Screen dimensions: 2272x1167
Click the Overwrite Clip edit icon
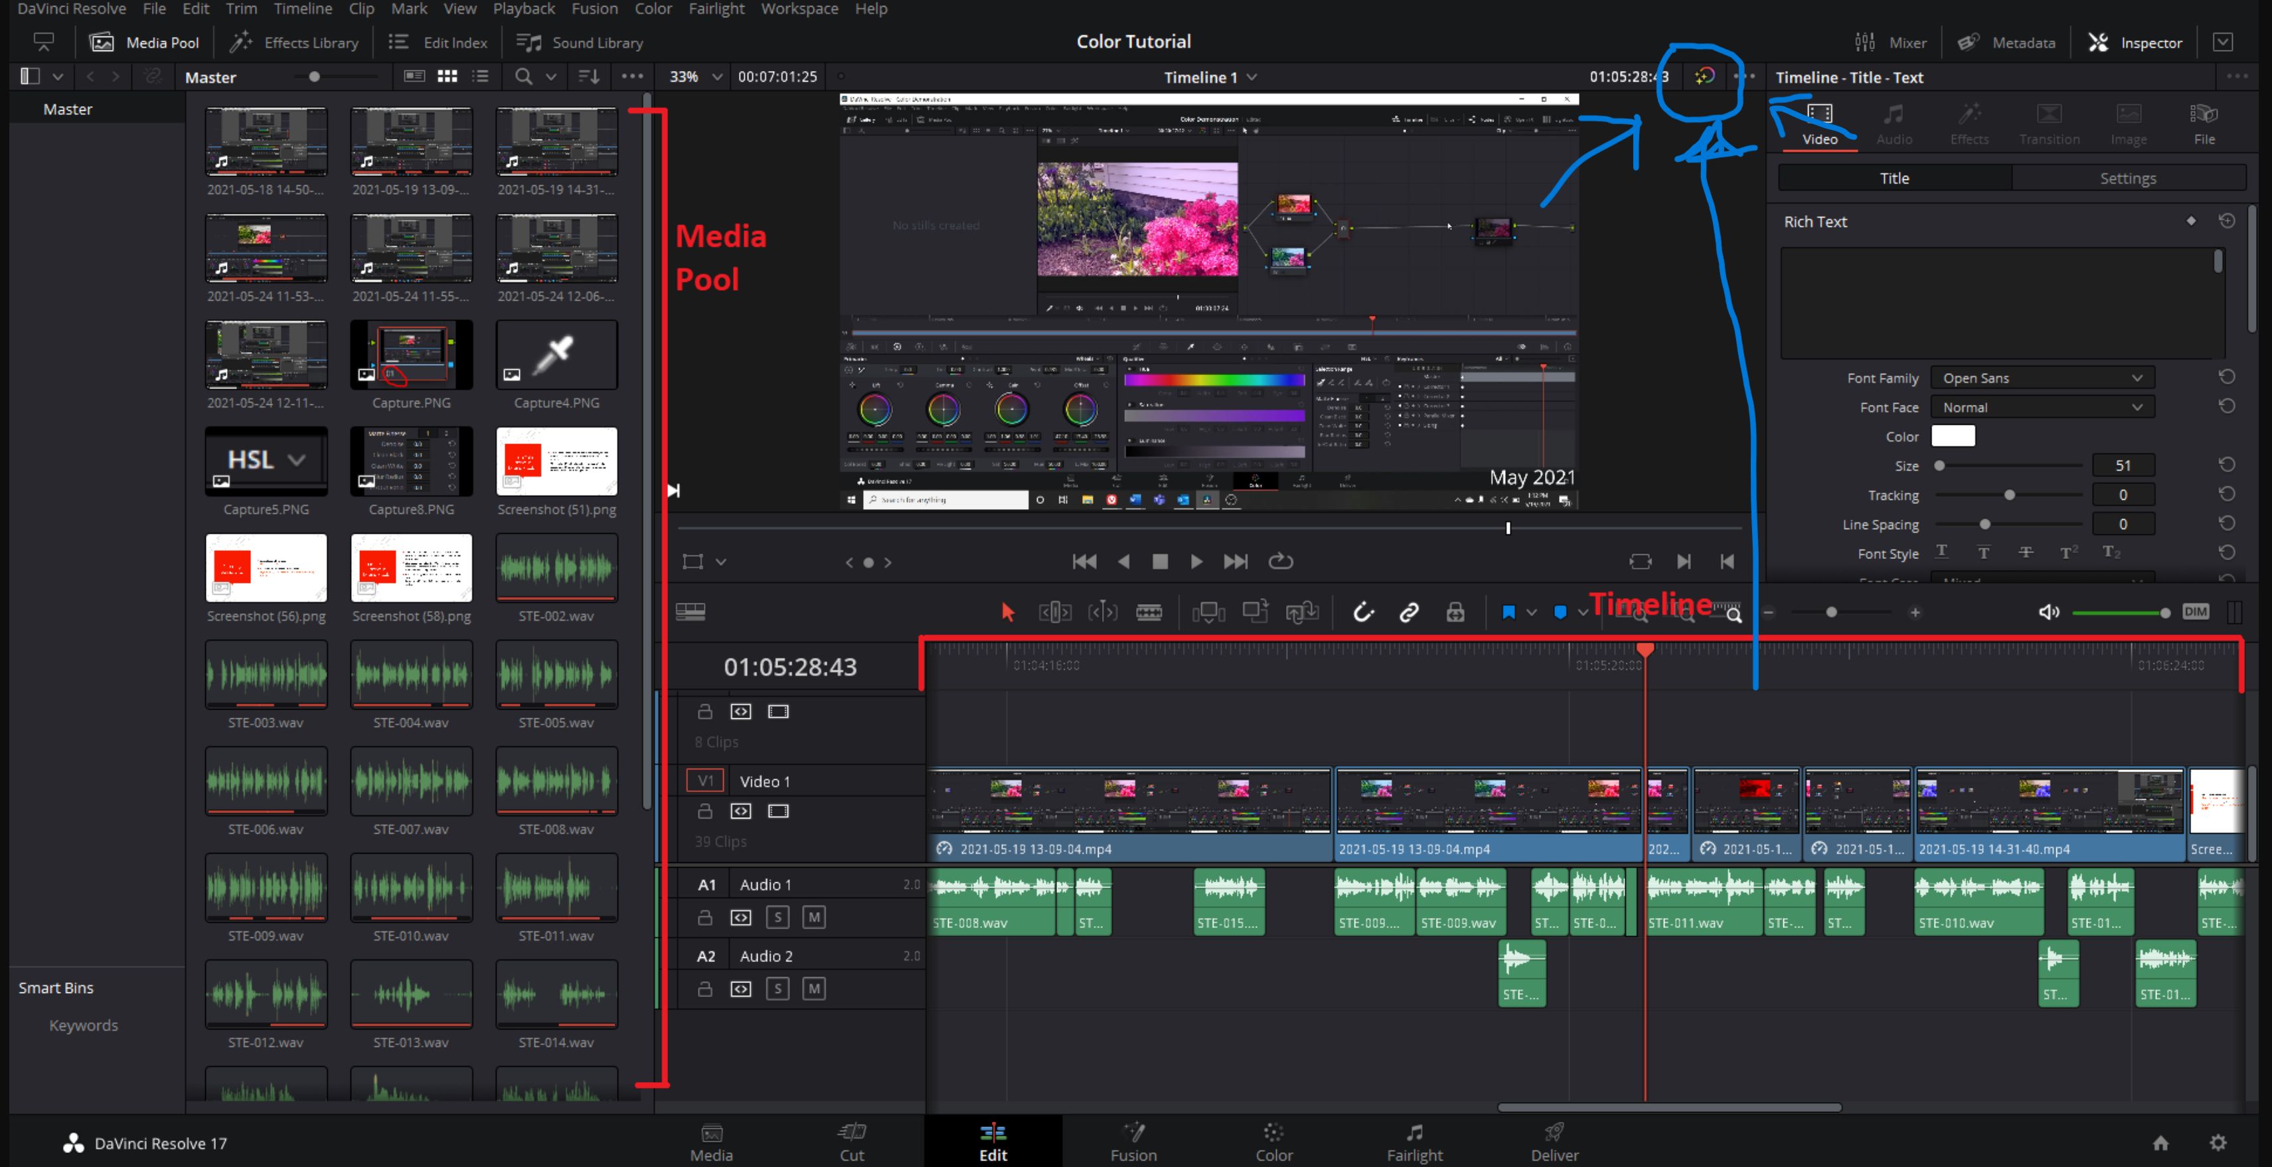pyautogui.click(x=1255, y=611)
